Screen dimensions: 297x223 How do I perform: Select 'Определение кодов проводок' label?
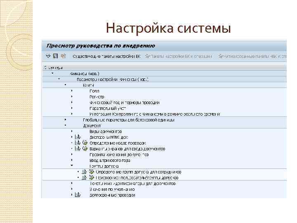118,143
